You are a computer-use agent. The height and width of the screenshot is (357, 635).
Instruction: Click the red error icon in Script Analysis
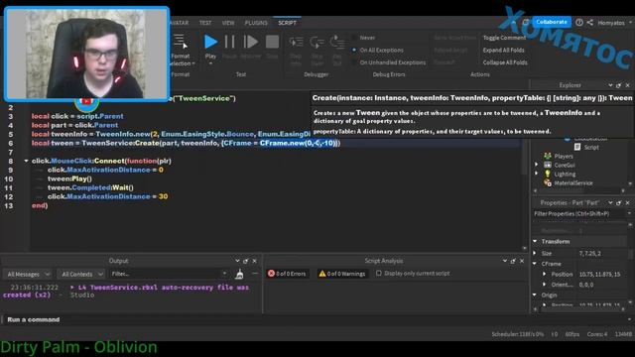(x=271, y=274)
